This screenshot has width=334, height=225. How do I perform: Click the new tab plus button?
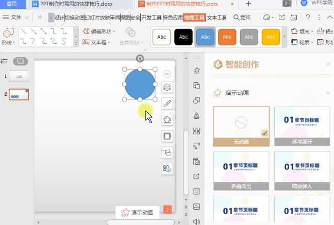pos(248,4)
